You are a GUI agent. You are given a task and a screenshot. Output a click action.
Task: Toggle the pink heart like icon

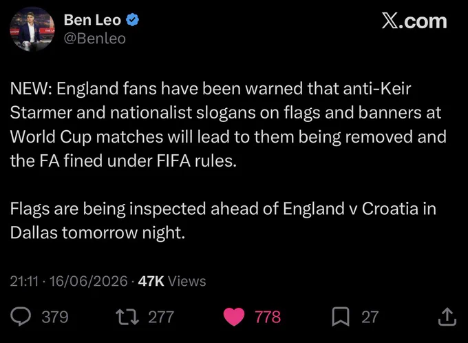[234, 317]
